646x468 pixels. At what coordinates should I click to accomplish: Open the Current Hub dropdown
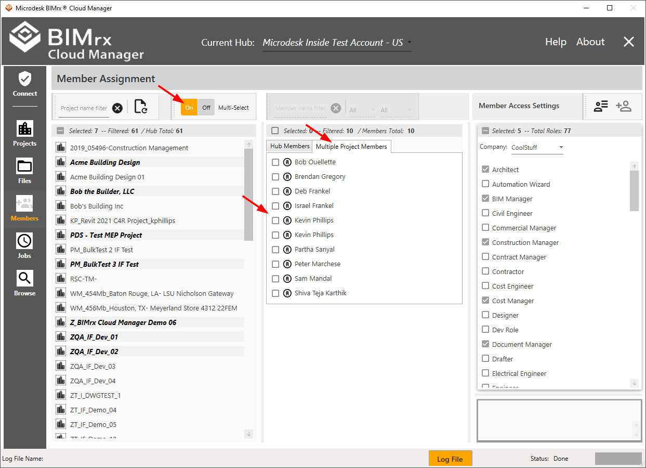[337, 43]
